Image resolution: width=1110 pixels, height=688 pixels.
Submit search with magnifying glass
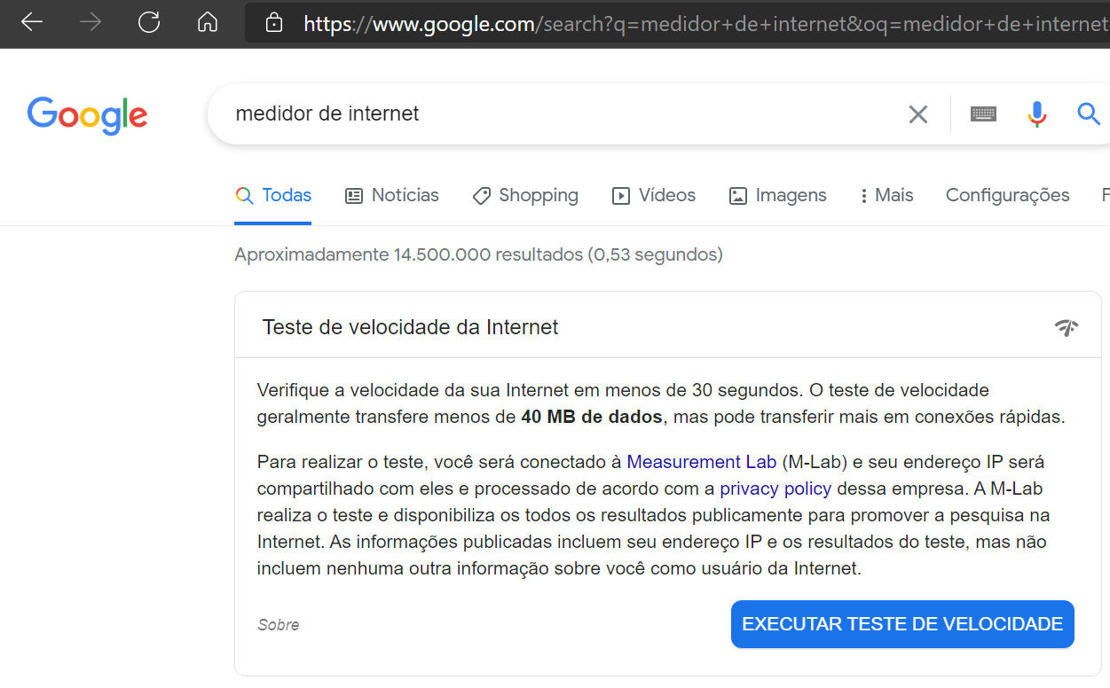click(x=1089, y=114)
